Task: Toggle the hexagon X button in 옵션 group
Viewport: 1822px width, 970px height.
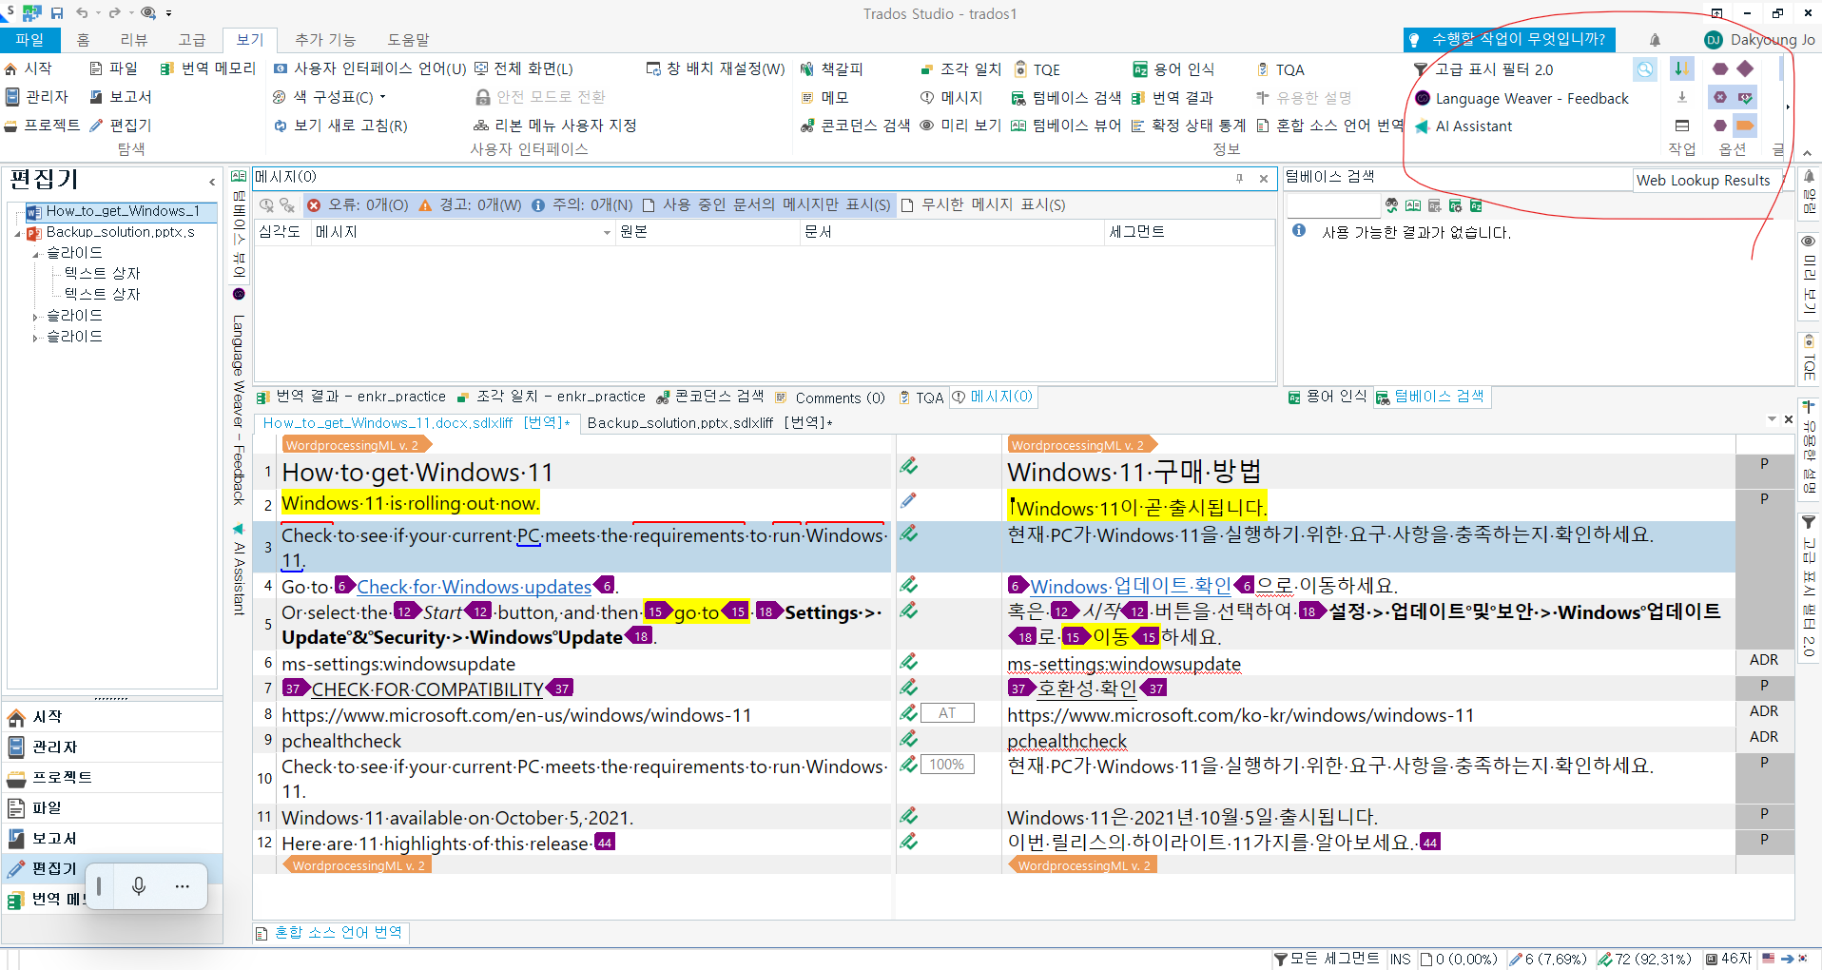Action: coord(1720,97)
